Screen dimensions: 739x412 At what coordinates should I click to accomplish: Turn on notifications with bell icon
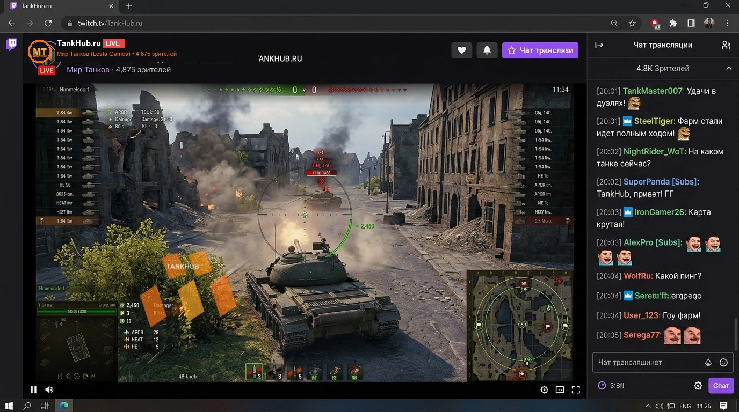(x=487, y=50)
